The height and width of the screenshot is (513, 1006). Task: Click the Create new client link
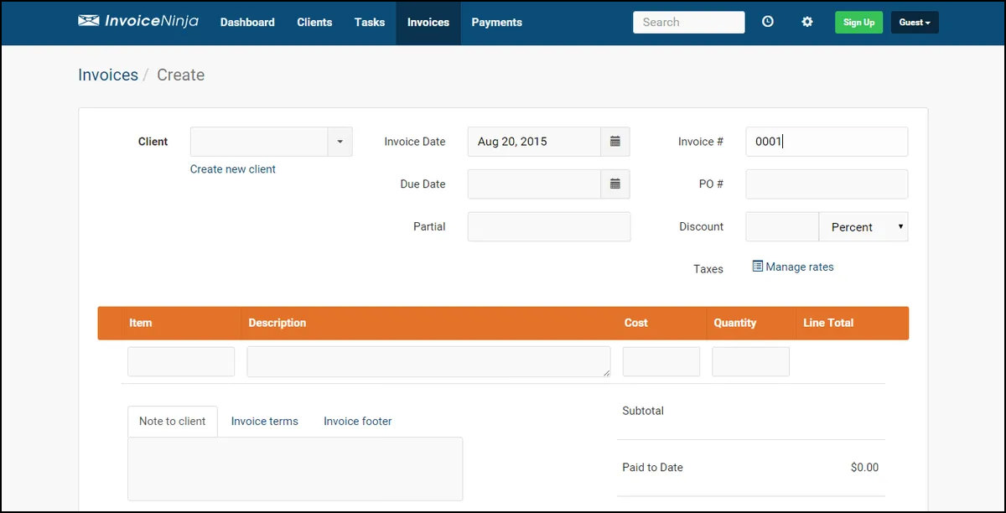point(233,169)
